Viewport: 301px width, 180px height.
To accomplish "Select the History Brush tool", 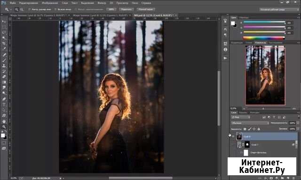I will click(4, 71).
